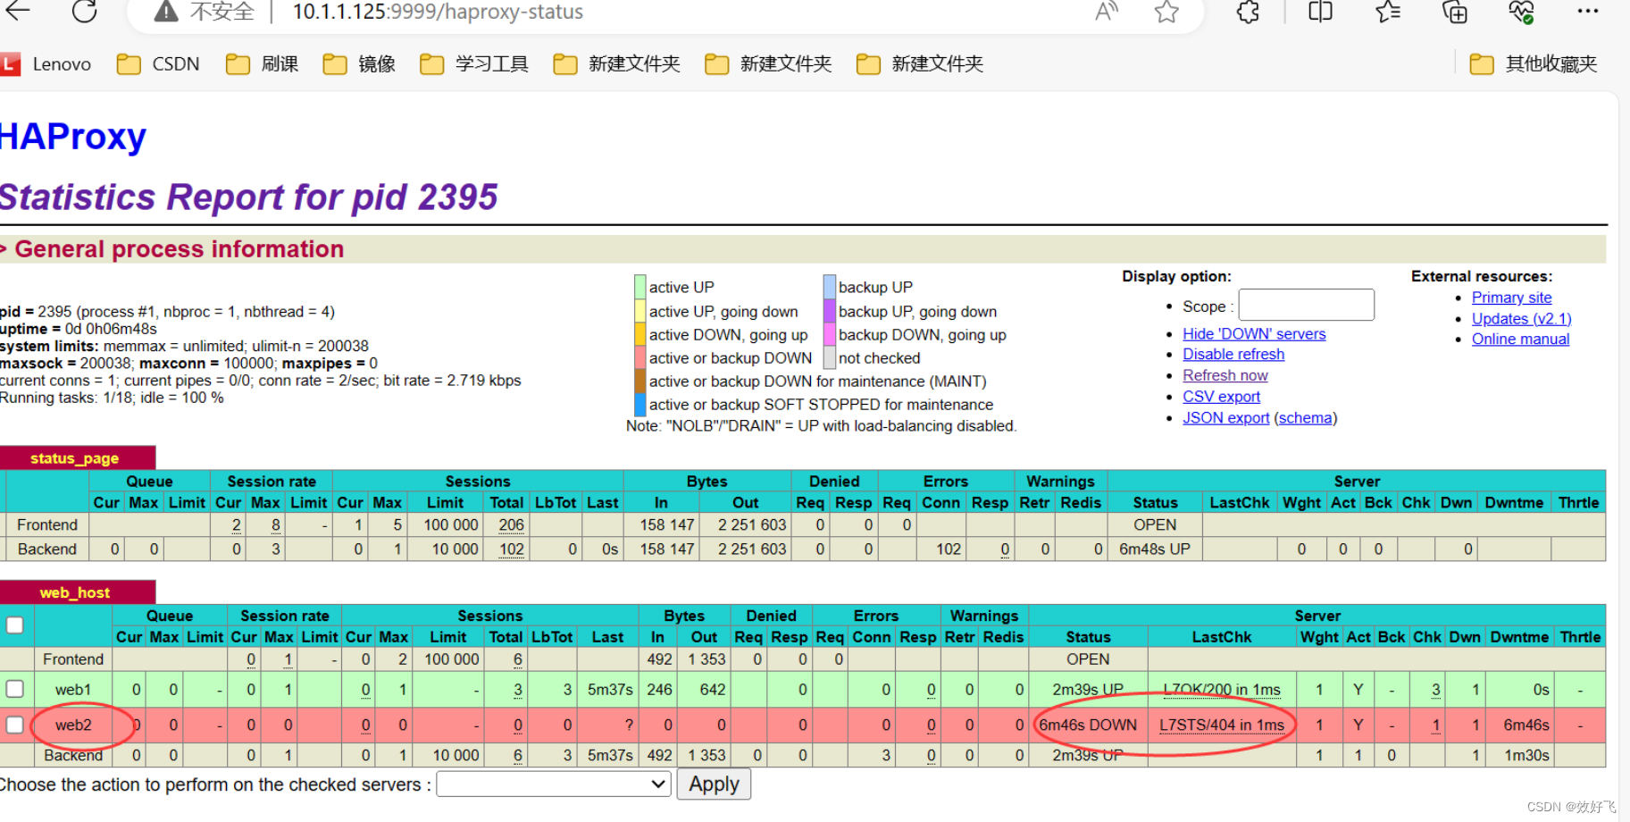Open the read aloud icon in address bar
The width and height of the screenshot is (1630, 822).
[x=1106, y=12]
